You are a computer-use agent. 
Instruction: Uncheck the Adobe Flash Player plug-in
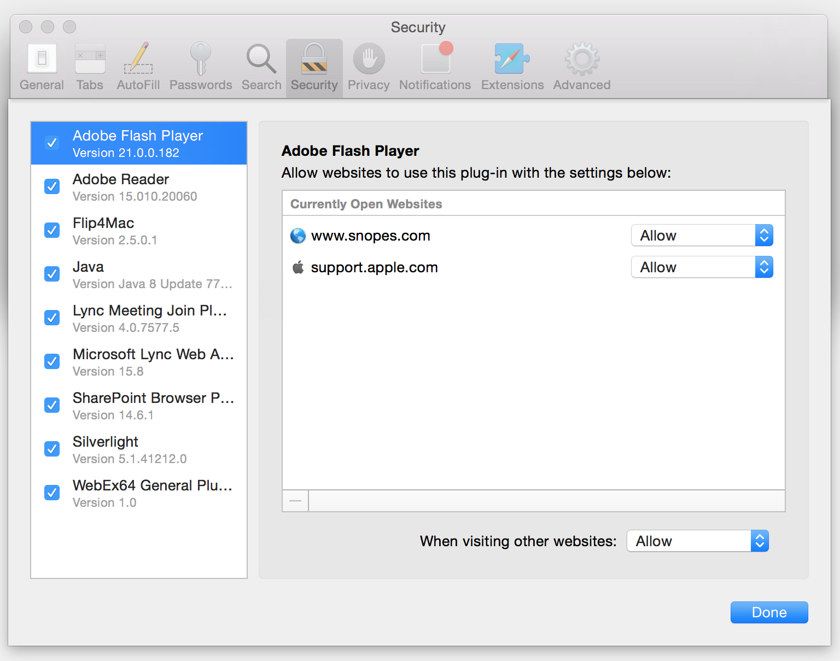pyautogui.click(x=52, y=143)
